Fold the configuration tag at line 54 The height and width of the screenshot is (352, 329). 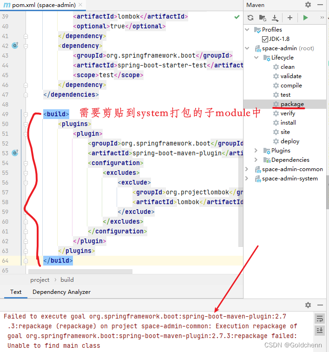[26, 163]
